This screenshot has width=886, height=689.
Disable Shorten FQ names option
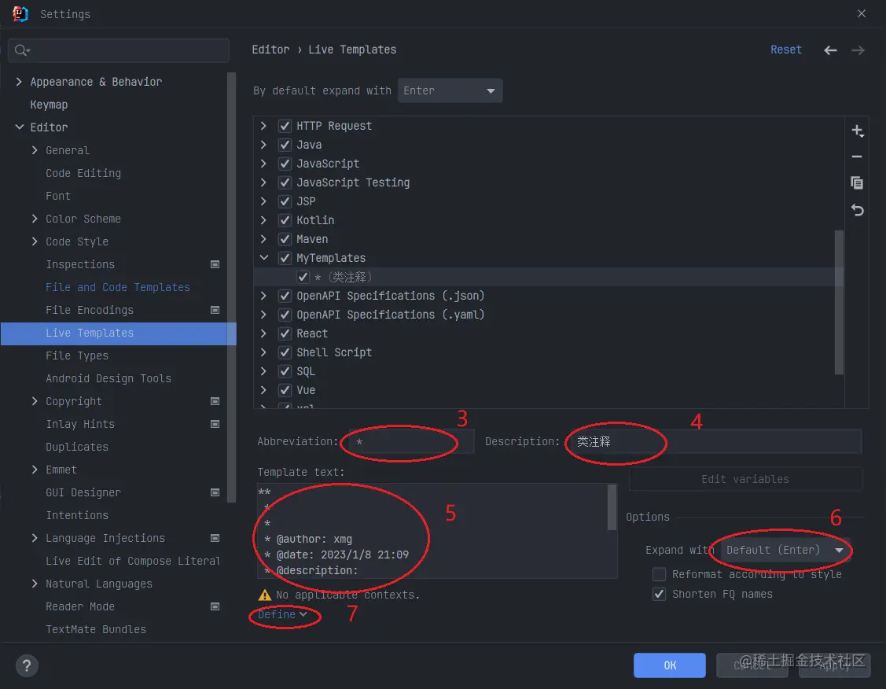659,594
